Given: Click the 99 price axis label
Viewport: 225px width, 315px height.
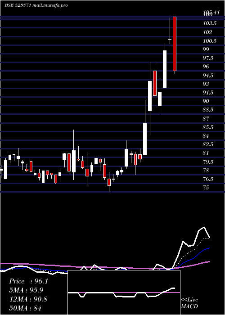Looking at the screenshot, I should pos(206,49).
